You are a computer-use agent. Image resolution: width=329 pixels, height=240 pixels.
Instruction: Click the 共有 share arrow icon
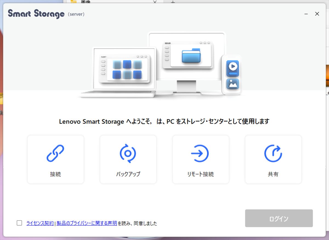[273, 153]
